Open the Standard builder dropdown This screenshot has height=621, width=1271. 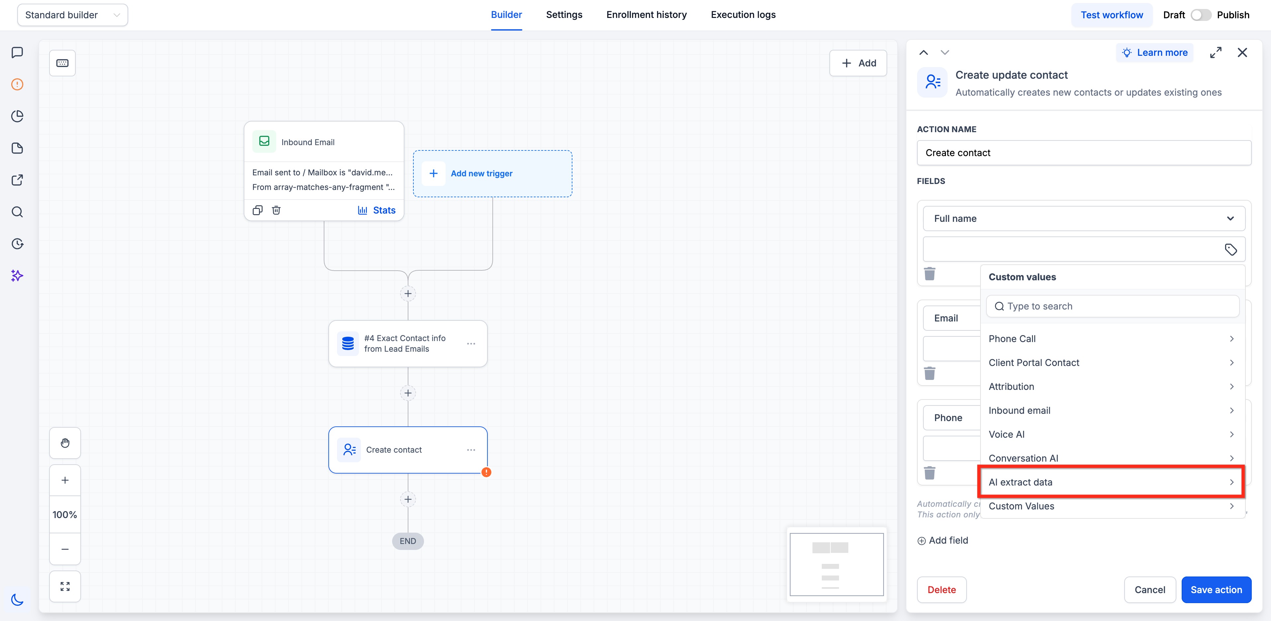pyautogui.click(x=72, y=15)
